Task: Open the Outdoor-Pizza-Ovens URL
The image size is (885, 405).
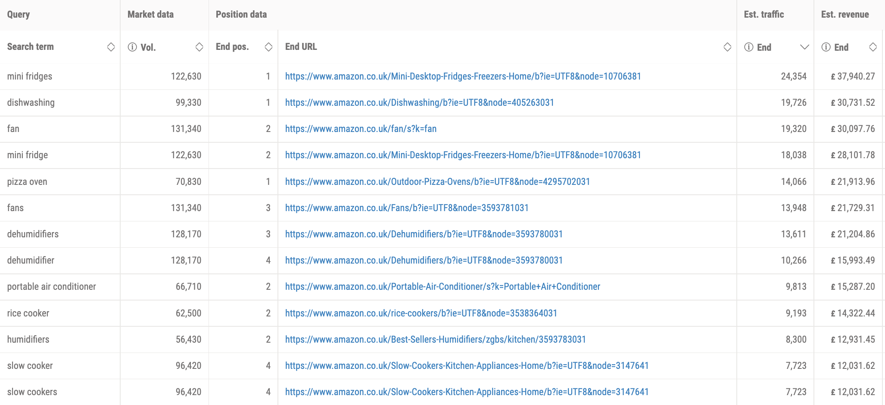Action: click(438, 182)
